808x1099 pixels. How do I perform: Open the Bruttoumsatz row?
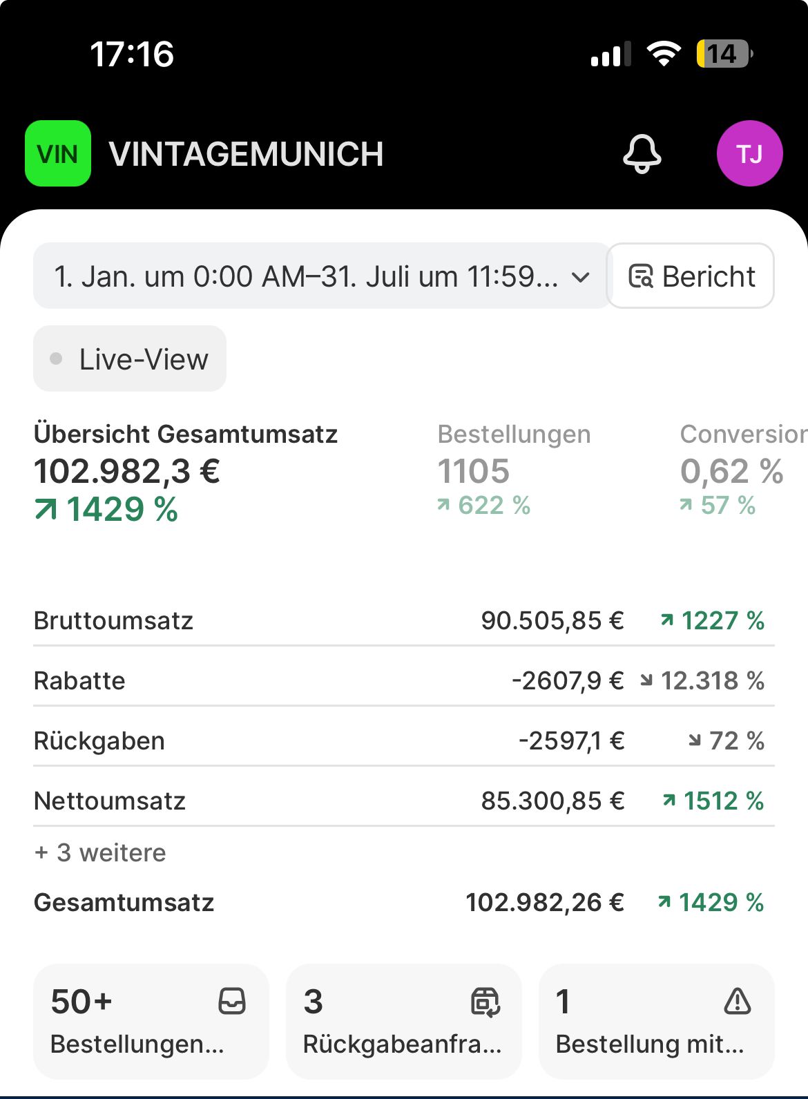(403, 620)
